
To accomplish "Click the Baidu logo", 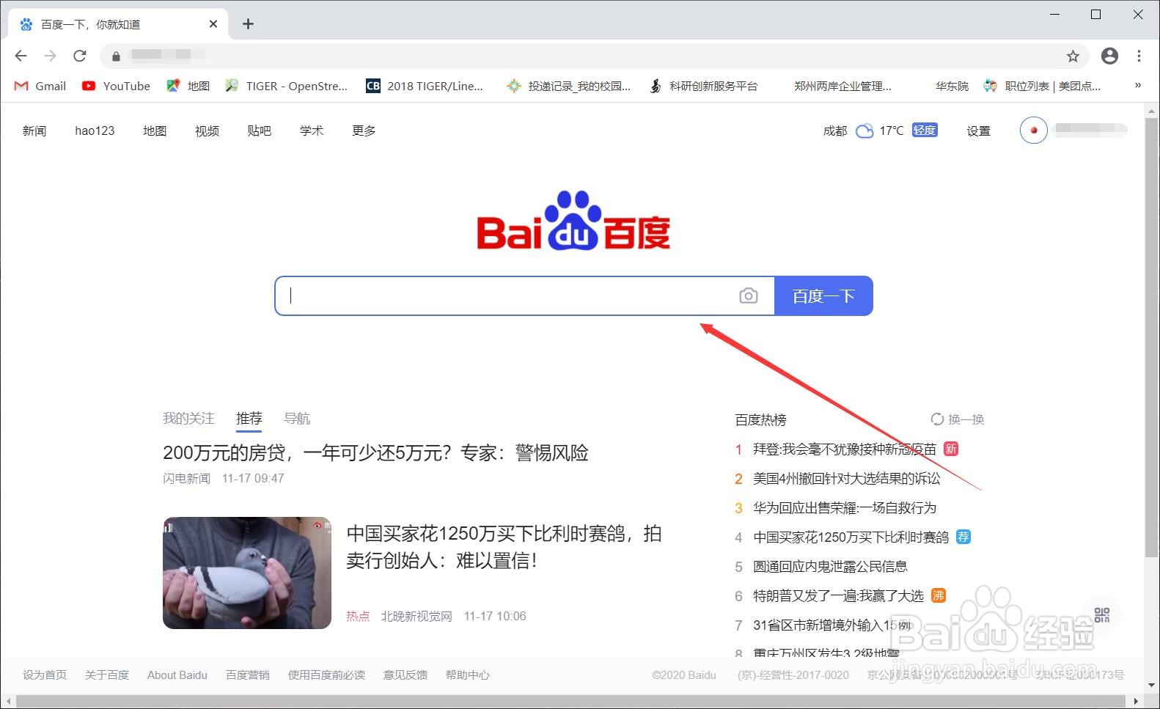I will (x=573, y=221).
